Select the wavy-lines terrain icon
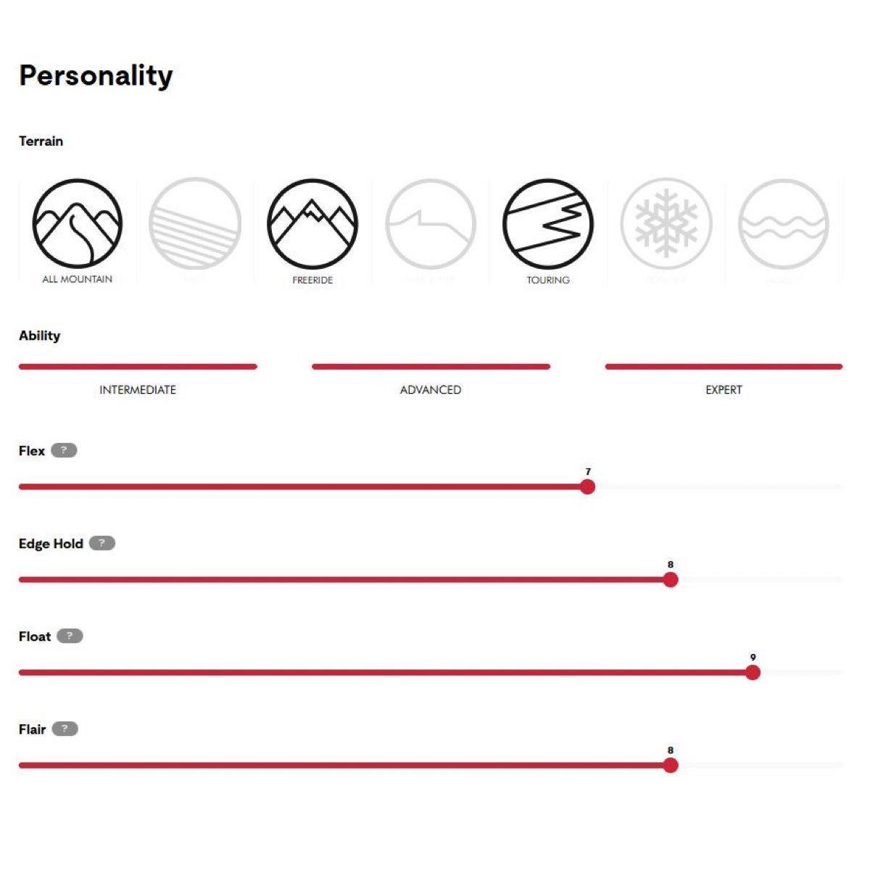 click(783, 225)
